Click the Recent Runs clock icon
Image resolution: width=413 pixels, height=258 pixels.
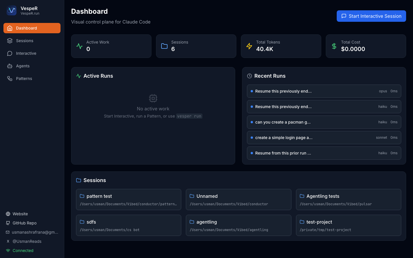click(x=249, y=76)
